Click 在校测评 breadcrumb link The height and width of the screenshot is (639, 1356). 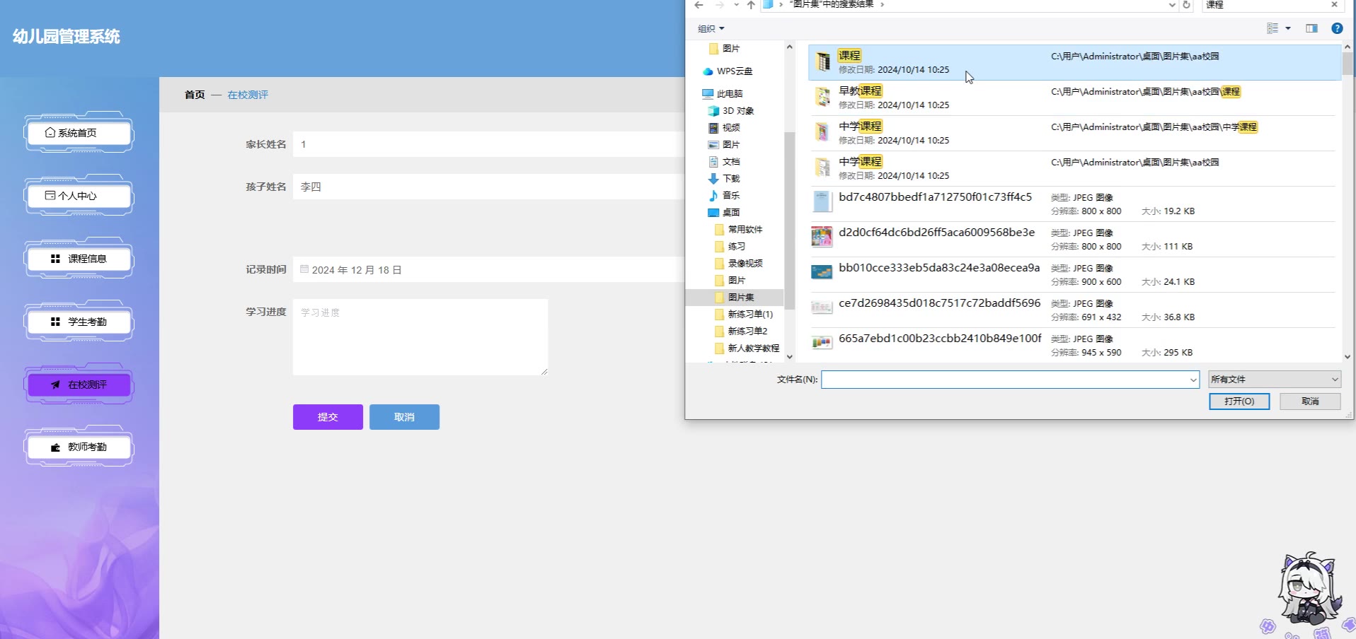point(248,95)
